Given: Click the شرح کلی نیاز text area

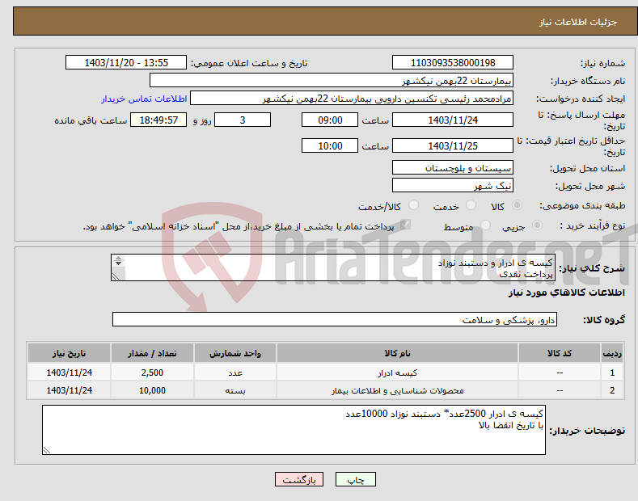Looking at the screenshot, I should (333, 267).
